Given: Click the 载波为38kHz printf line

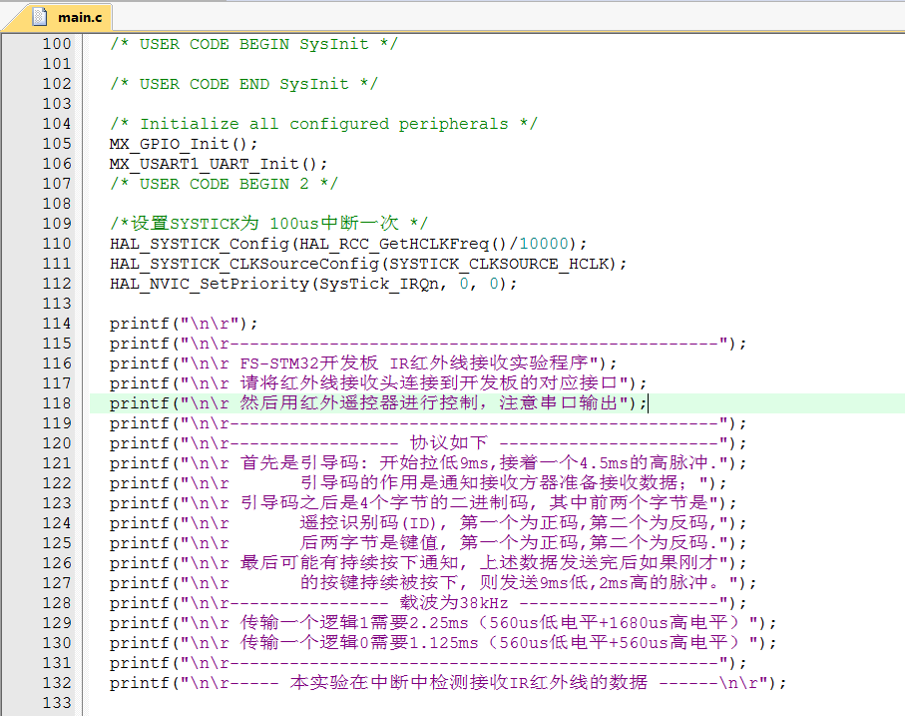Looking at the screenshot, I should (x=428, y=603).
